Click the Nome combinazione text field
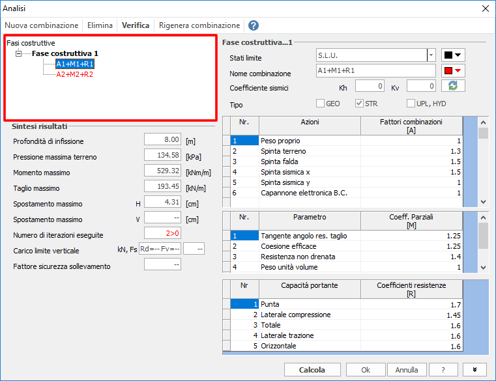This screenshot has width=496, height=381. click(375, 71)
